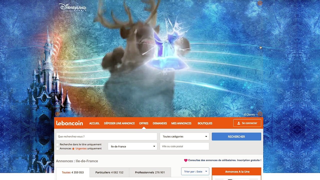Click the '© Disney' copyright text
This screenshot has height=180, width=320.
coord(249,114)
